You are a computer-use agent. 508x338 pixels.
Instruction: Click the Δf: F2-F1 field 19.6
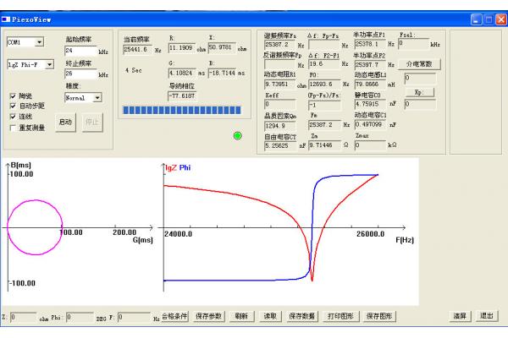324,64
